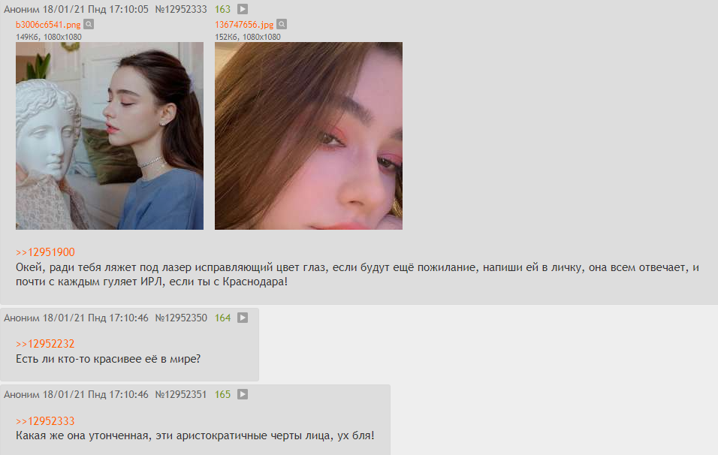Screen dimensions: 718x455
Task: Expand thumbnail of girl beside marble bust
Action: pyautogui.click(x=110, y=136)
